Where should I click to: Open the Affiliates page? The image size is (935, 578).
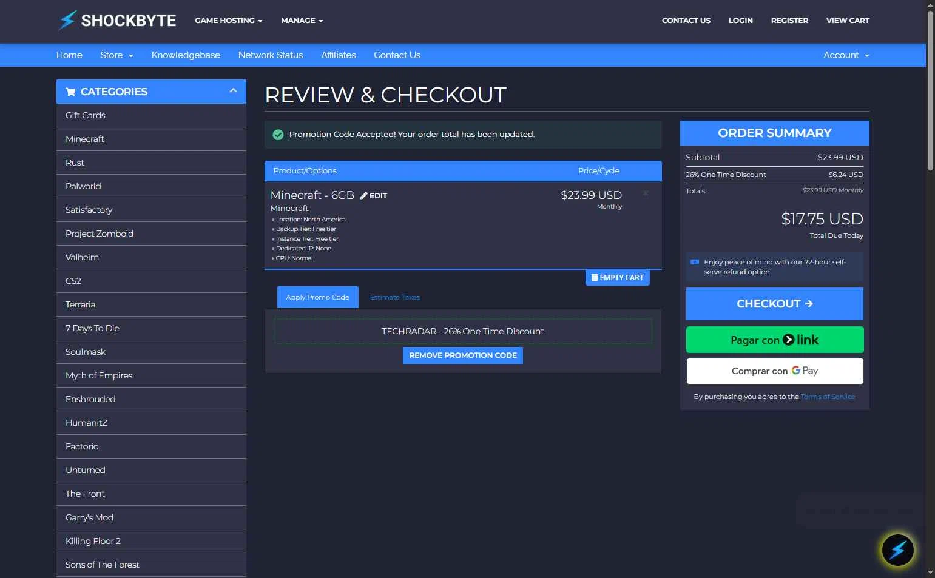click(x=339, y=55)
